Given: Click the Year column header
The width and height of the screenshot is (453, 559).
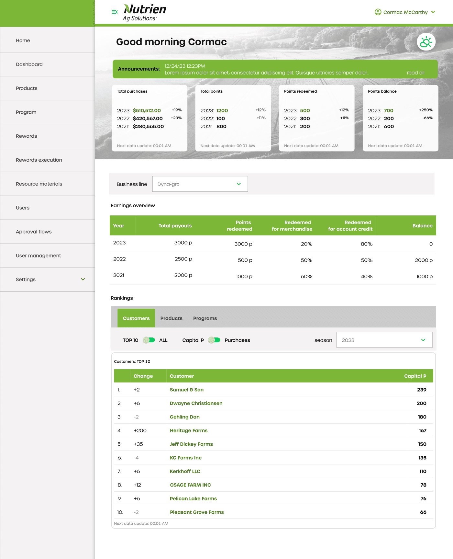Looking at the screenshot, I should 119,226.
